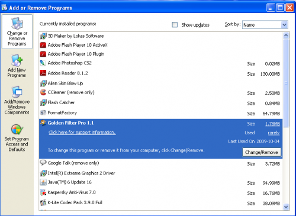Select the Intel Extreme Graphics 2 Driver icon
The width and height of the screenshot is (296, 216).
pos(43,173)
